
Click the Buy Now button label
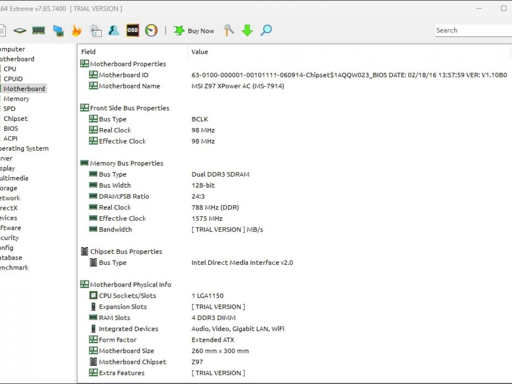201,31
